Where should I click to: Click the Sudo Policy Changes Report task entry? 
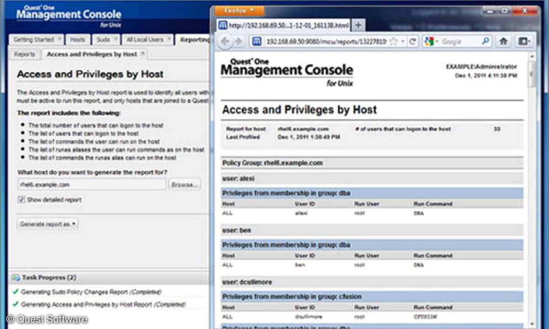click(91, 292)
